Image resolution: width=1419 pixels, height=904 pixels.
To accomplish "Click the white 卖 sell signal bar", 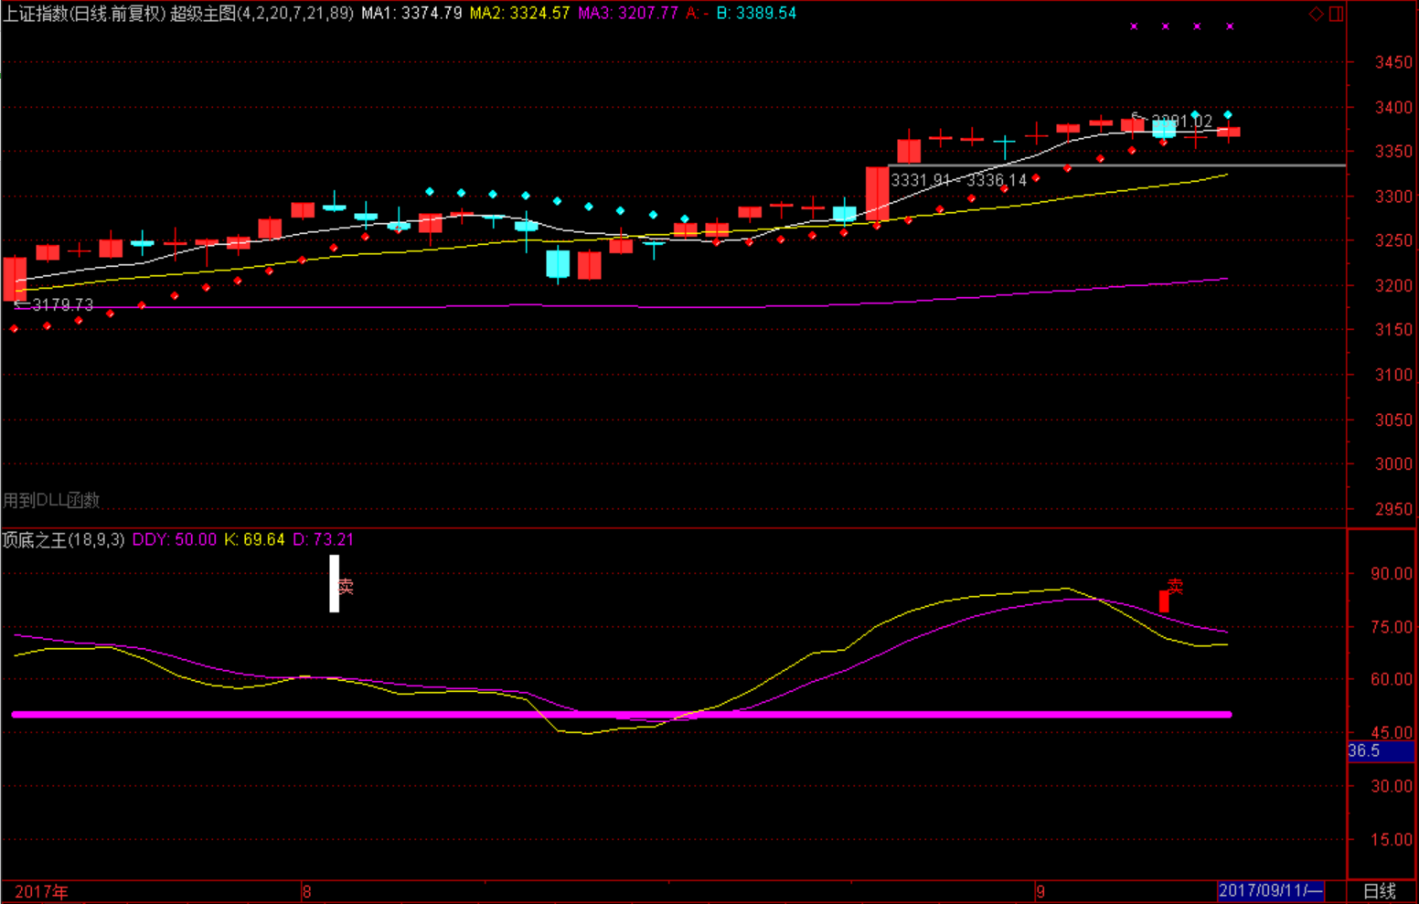I will pyautogui.click(x=335, y=583).
